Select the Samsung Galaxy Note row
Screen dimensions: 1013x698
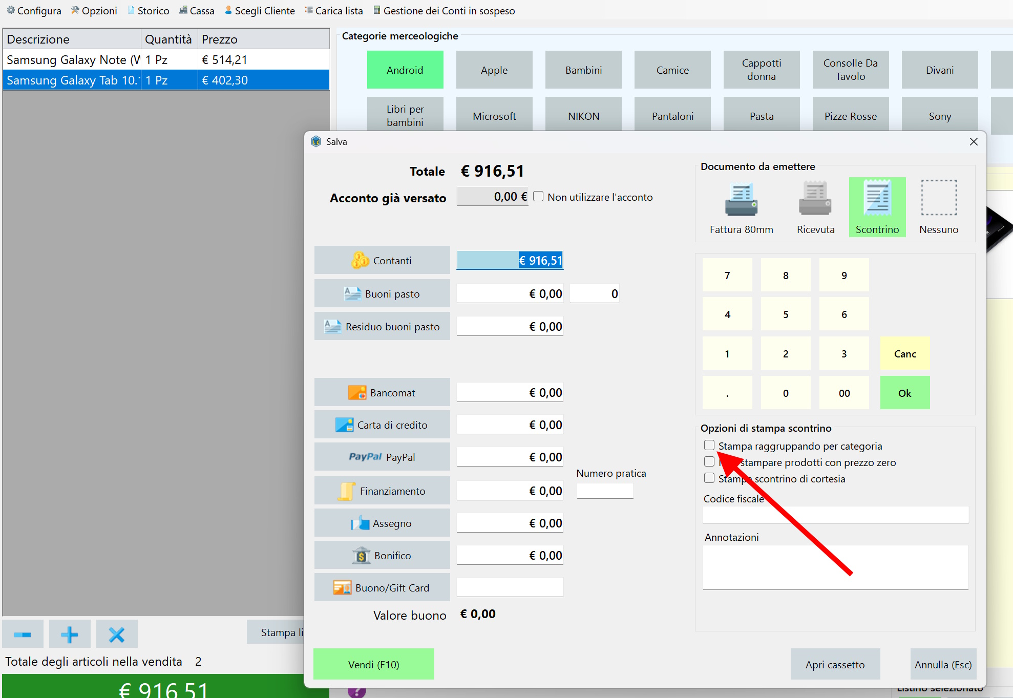tap(166, 60)
